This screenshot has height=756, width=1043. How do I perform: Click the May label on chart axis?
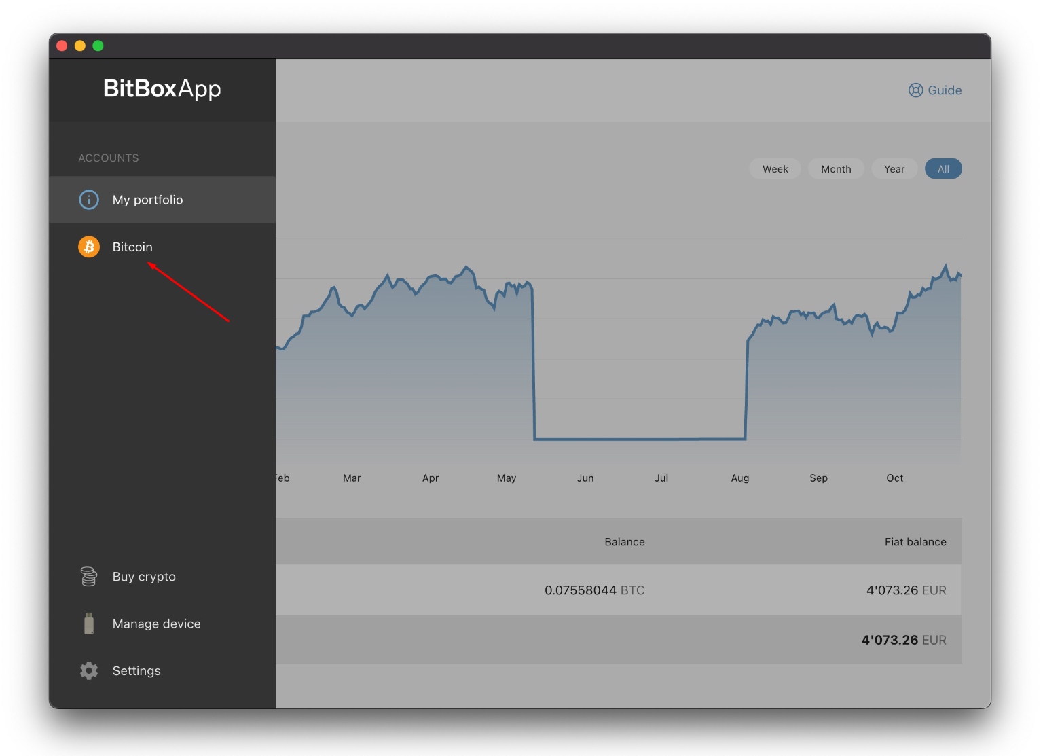[x=507, y=478]
